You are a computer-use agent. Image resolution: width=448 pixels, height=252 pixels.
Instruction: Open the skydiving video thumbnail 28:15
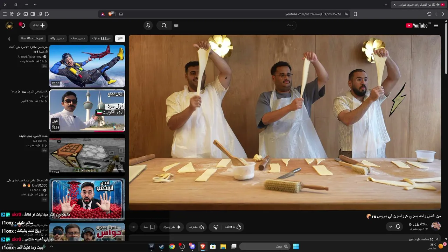pos(87,66)
